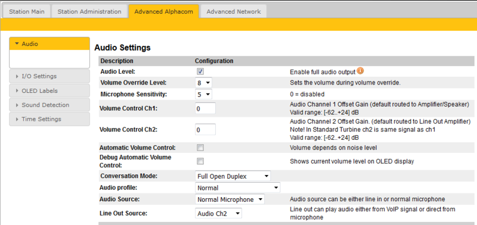Click the 'Volume Override Level:' label
The width and height of the screenshot is (477, 225).
pyautogui.click(x=133, y=83)
